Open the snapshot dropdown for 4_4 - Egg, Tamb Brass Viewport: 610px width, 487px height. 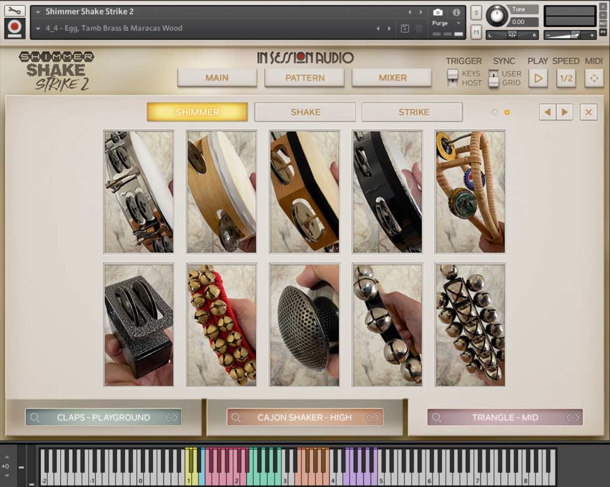pos(38,28)
